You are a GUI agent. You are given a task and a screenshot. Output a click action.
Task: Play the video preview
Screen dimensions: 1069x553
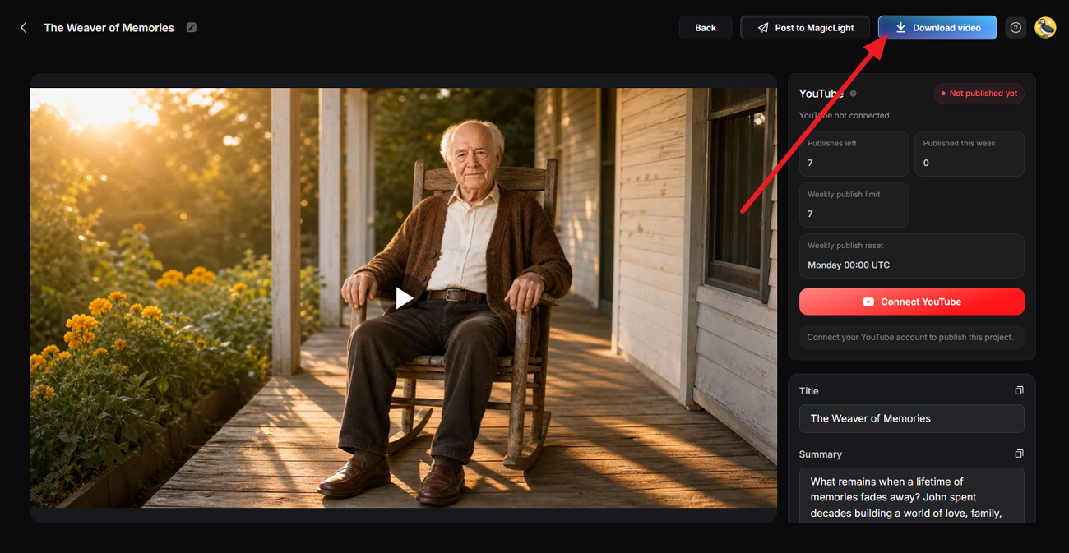coord(404,297)
